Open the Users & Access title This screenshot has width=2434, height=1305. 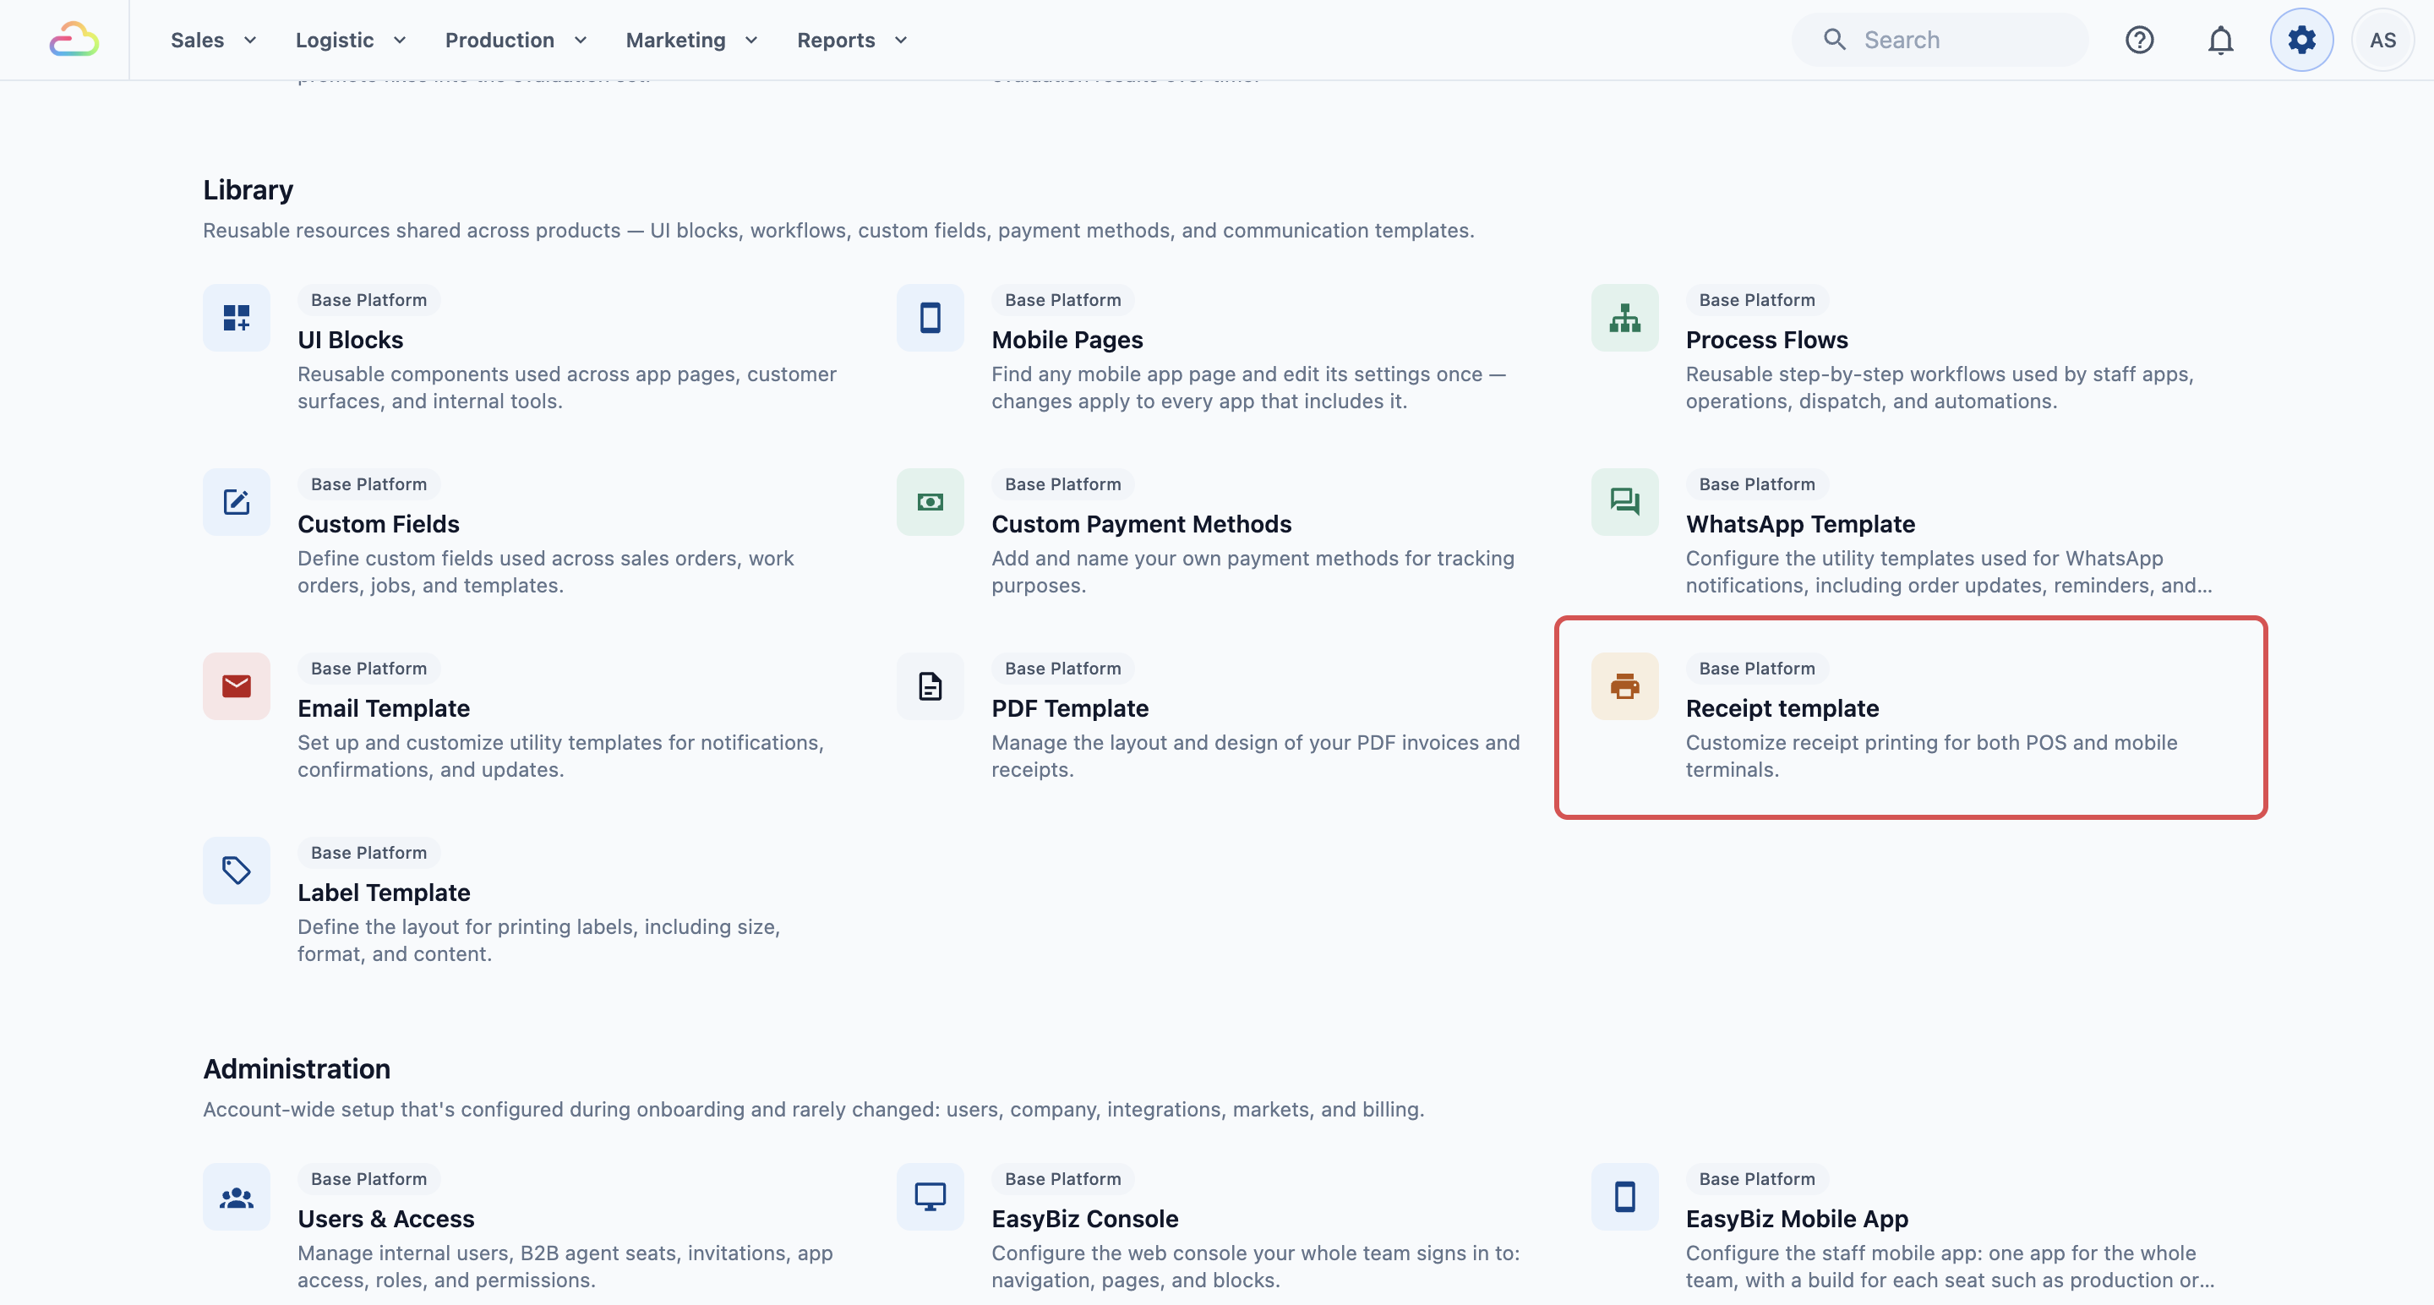pos(385,1218)
